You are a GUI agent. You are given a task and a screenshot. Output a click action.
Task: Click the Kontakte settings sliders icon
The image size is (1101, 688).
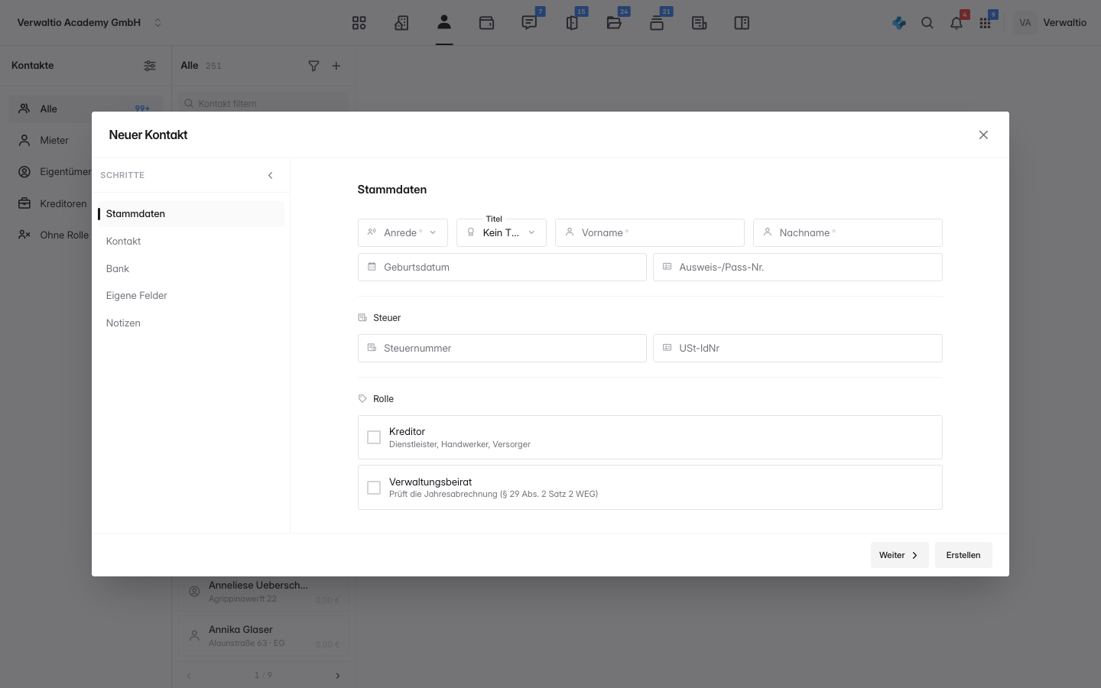pos(150,66)
